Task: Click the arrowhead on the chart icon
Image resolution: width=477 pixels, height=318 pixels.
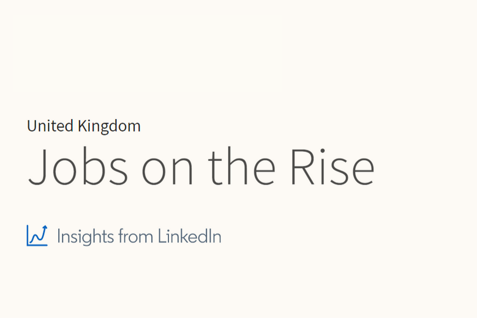Action: tap(45, 228)
